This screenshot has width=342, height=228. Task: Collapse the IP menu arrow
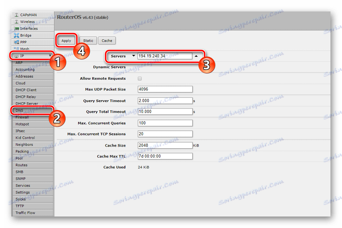50,56
